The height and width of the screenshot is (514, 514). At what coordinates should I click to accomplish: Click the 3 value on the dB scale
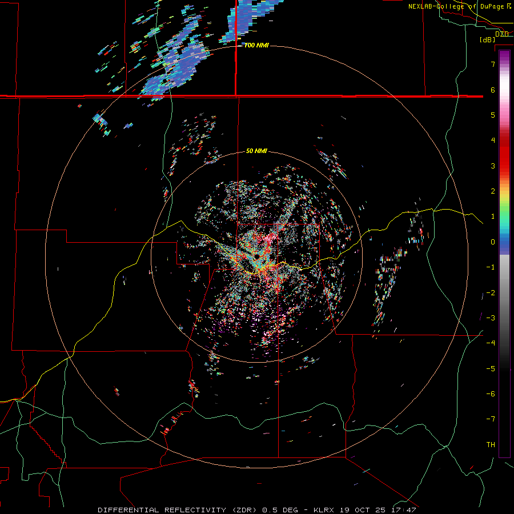[493, 166]
